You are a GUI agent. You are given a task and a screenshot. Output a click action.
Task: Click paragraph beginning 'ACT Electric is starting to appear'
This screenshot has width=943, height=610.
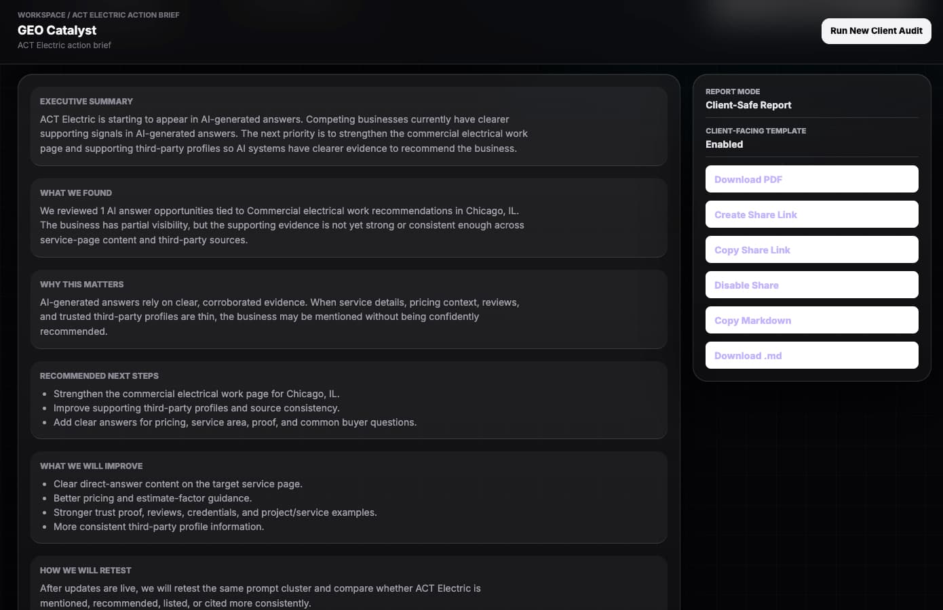pos(284,134)
